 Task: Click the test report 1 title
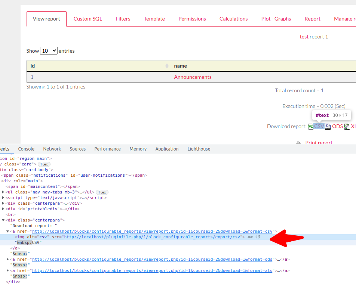pyautogui.click(x=314, y=37)
